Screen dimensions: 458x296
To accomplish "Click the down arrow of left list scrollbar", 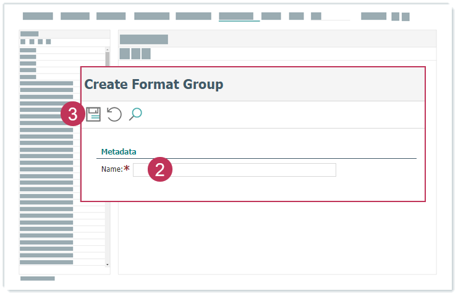I will 107,264.
